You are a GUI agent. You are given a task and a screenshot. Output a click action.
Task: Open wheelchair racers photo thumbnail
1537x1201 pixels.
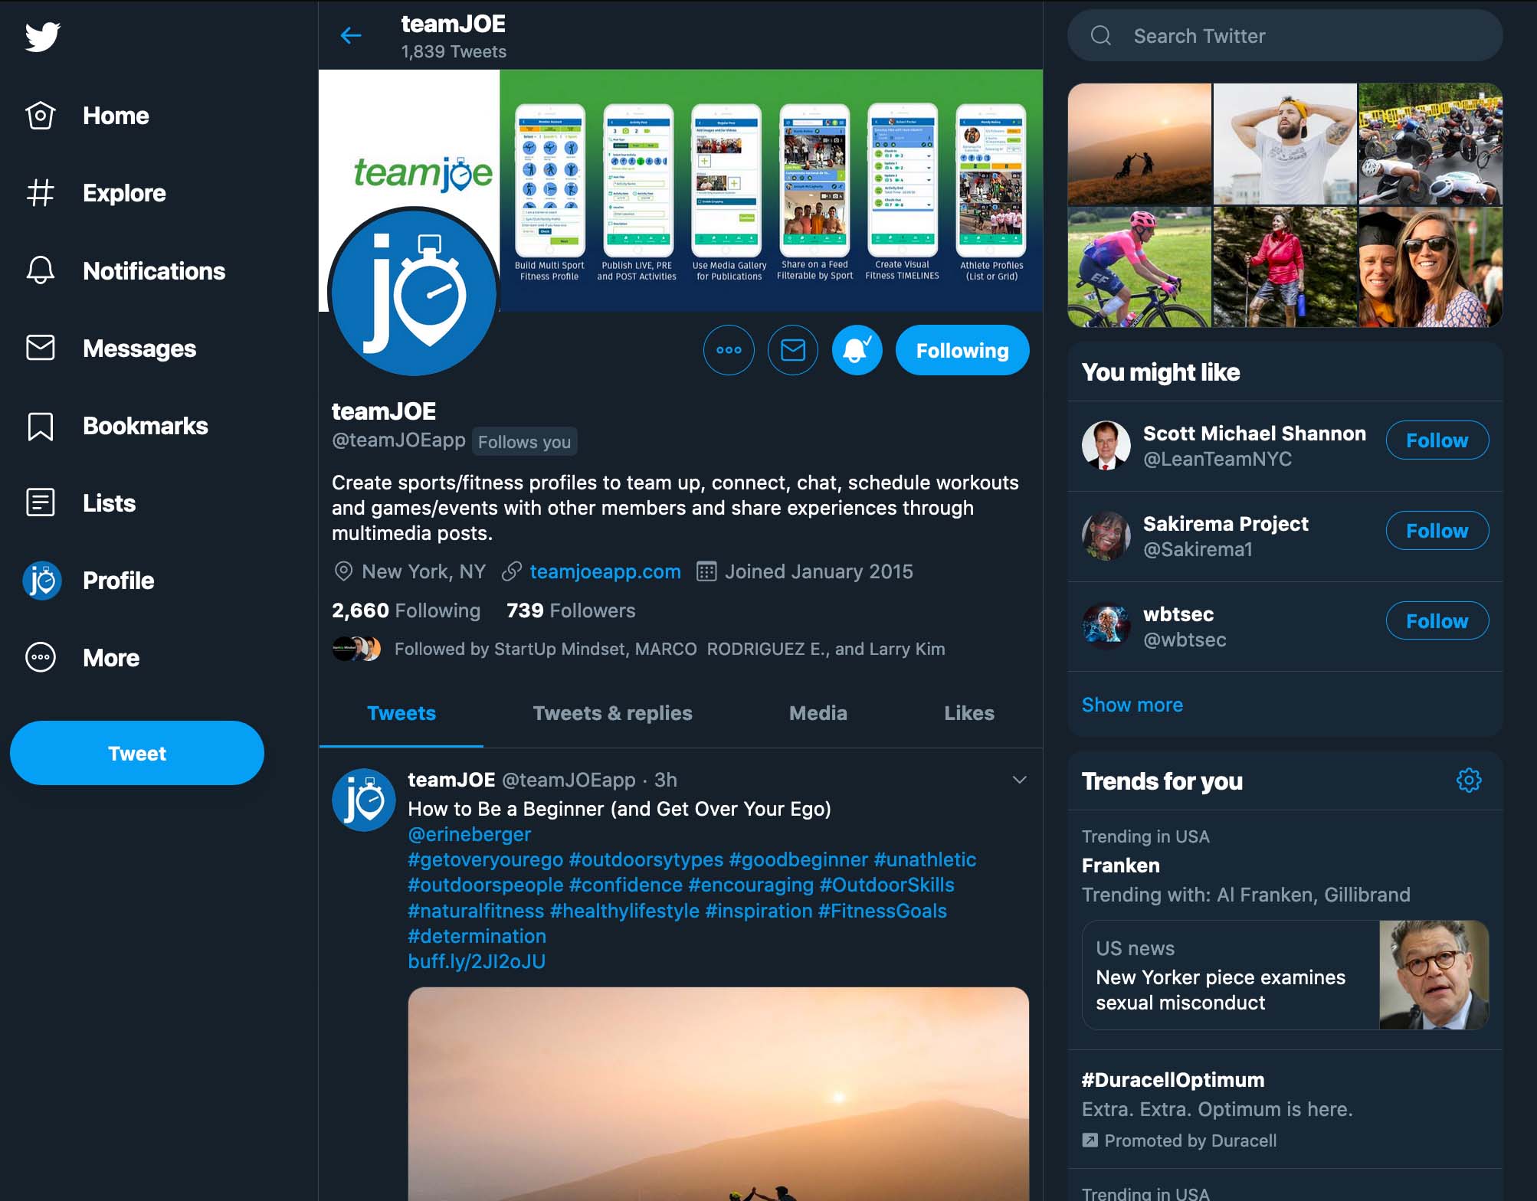pos(1430,143)
